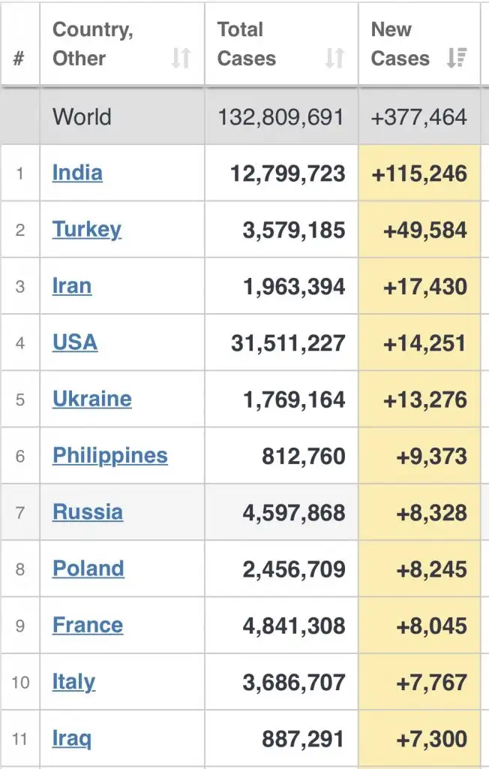Select Turkey's +49,584 new cases cell

[x=419, y=230]
